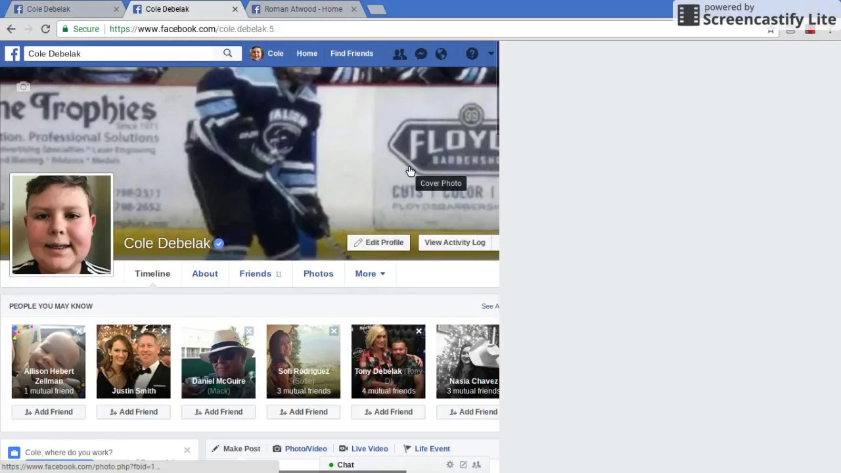Open friend requests icon in top bar
The width and height of the screenshot is (841, 473).
click(x=399, y=54)
